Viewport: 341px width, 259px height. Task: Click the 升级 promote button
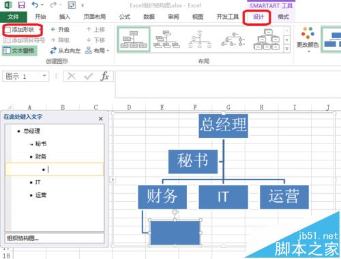pyautogui.click(x=60, y=30)
